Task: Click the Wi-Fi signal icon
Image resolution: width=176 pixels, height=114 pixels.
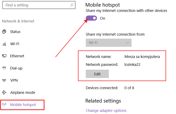Action: click(x=4, y=44)
